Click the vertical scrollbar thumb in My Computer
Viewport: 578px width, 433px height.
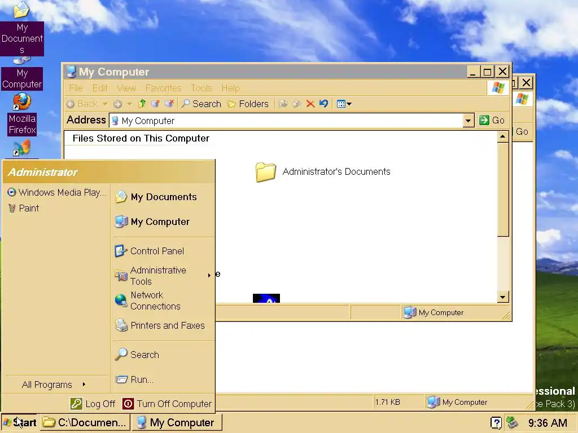coord(503,189)
